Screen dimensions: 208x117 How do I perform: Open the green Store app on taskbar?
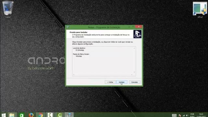(x=21, y=115)
